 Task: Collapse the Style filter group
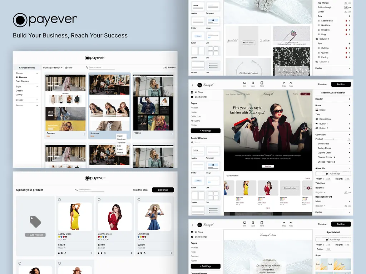coord(37,87)
